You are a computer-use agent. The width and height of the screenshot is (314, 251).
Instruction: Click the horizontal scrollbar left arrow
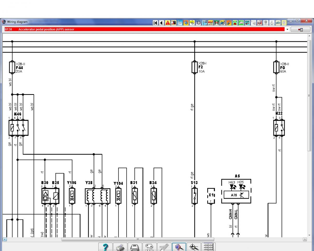[5, 239]
